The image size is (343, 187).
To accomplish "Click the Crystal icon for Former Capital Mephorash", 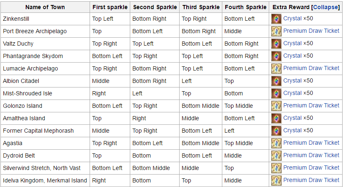I will 276,131.
